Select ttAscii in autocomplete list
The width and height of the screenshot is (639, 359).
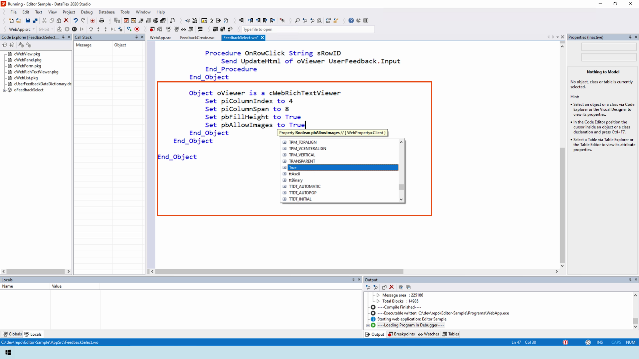point(294,174)
